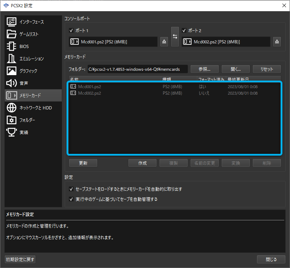
Task: Eject the memory card from ポート 1
Action: [164, 42]
